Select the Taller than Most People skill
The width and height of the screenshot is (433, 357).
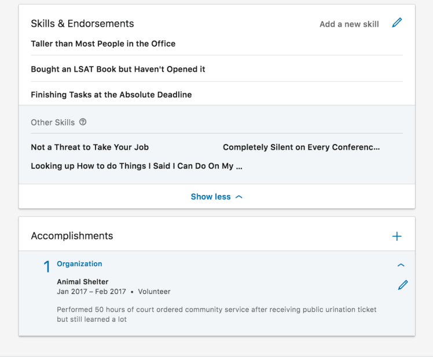pos(103,44)
